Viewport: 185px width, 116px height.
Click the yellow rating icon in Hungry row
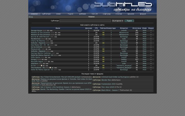pyautogui.click(x=103, y=60)
